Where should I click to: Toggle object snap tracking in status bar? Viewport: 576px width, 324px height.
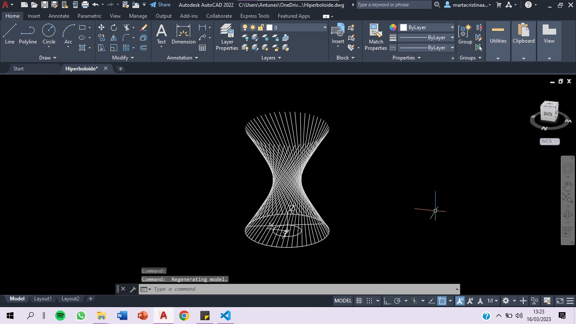[431, 301]
